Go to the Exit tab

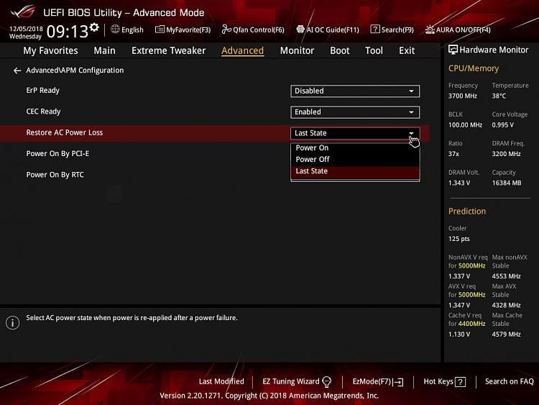(407, 50)
